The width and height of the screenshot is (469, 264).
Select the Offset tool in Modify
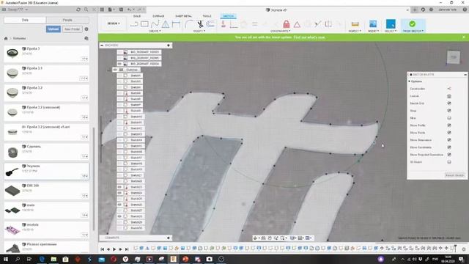[210, 24]
